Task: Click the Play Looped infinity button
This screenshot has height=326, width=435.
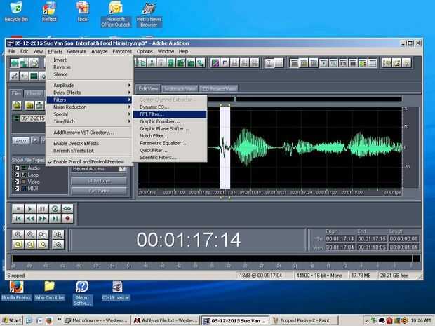Action: point(67,209)
